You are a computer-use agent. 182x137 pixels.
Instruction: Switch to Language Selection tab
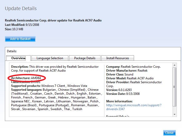click(50, 58)
